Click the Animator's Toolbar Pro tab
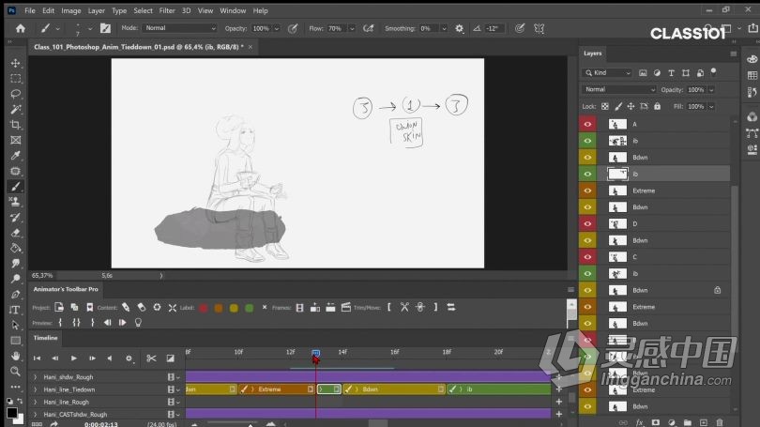Image resolution: width=760 pixels, height=427 pixels. [66, 289]
